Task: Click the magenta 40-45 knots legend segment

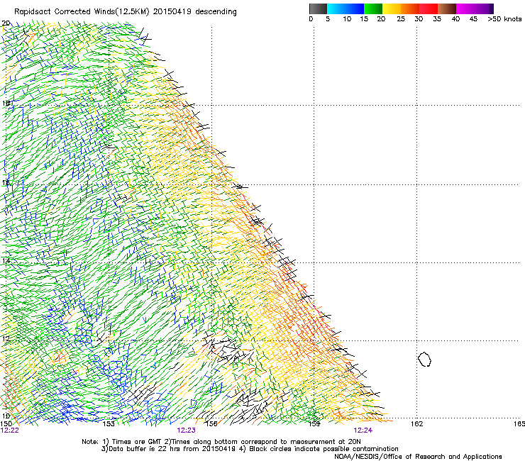Action: 465,9
